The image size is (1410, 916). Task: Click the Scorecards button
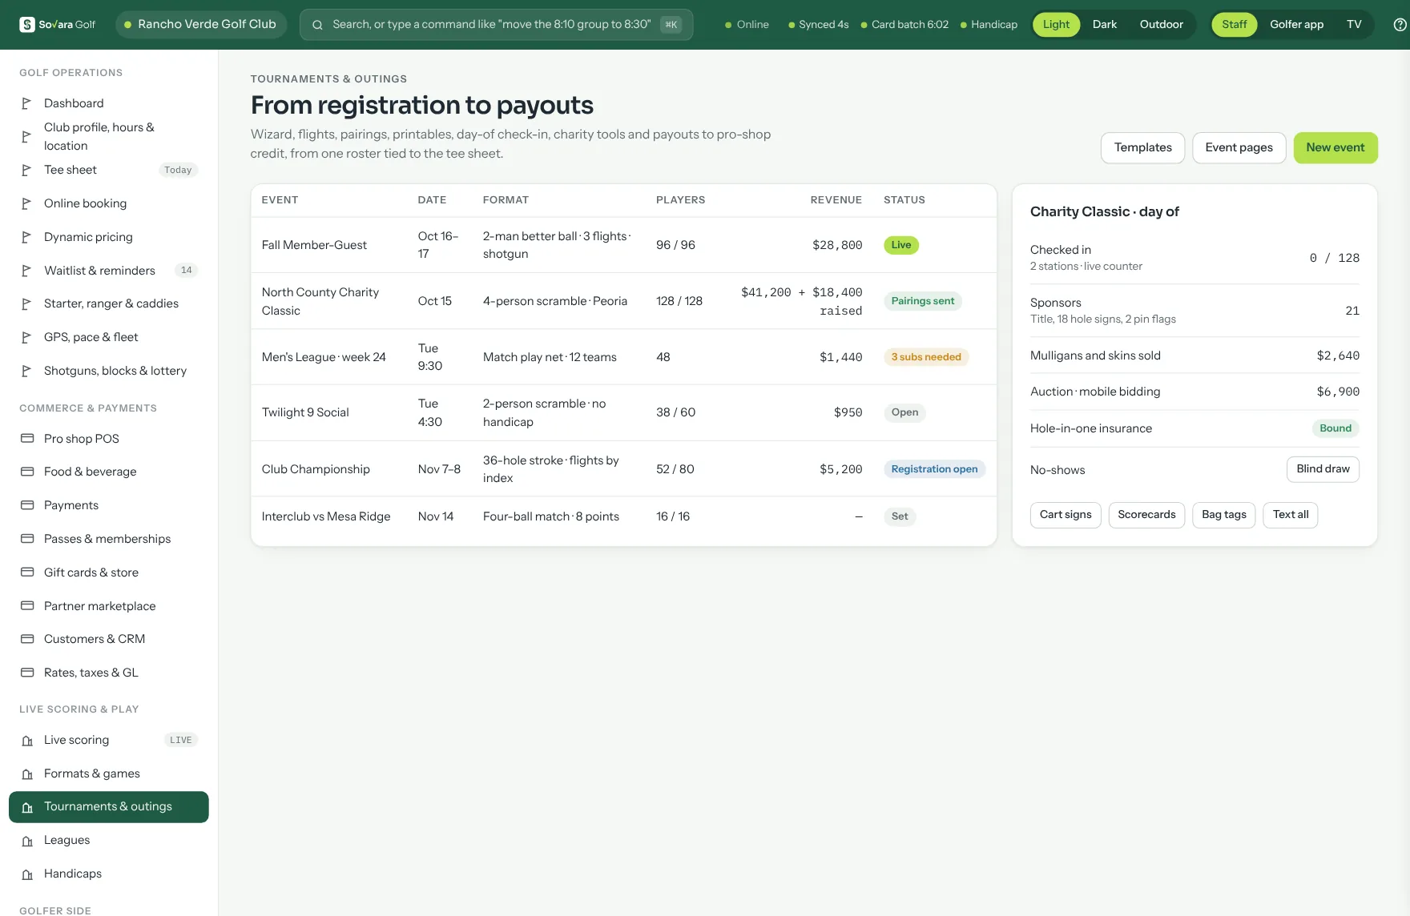pyautogui.click(x=1146, y=515)
